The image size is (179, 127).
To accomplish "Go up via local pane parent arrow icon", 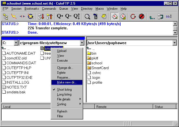I will (4, 48).
